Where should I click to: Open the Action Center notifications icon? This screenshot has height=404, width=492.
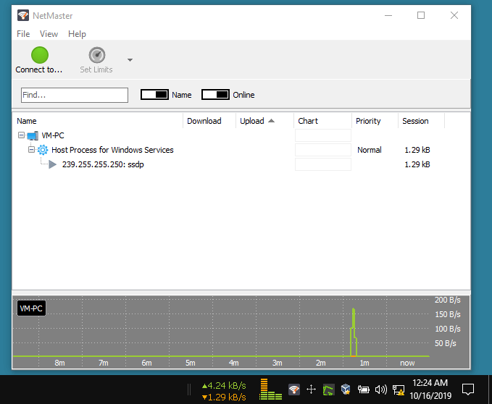click(468, 390)
